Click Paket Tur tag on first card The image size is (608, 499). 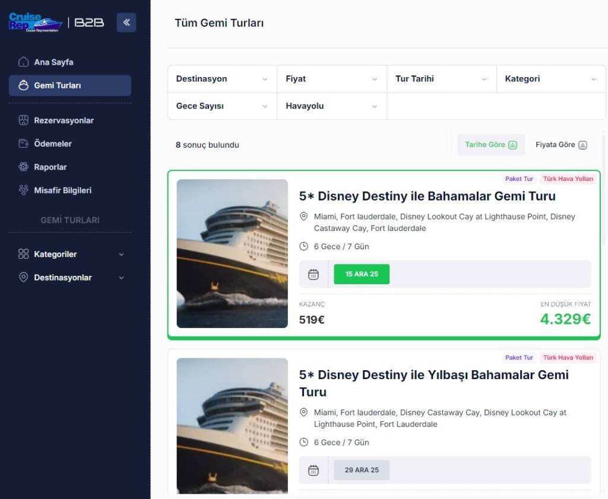click(519, 179)
